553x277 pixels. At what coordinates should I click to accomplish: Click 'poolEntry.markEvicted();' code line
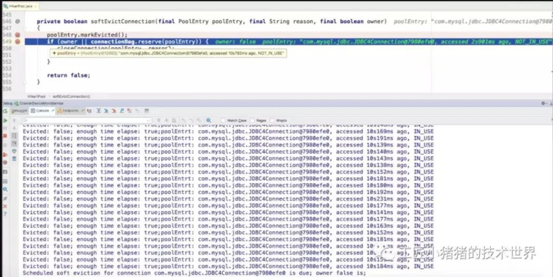(87, 35)
